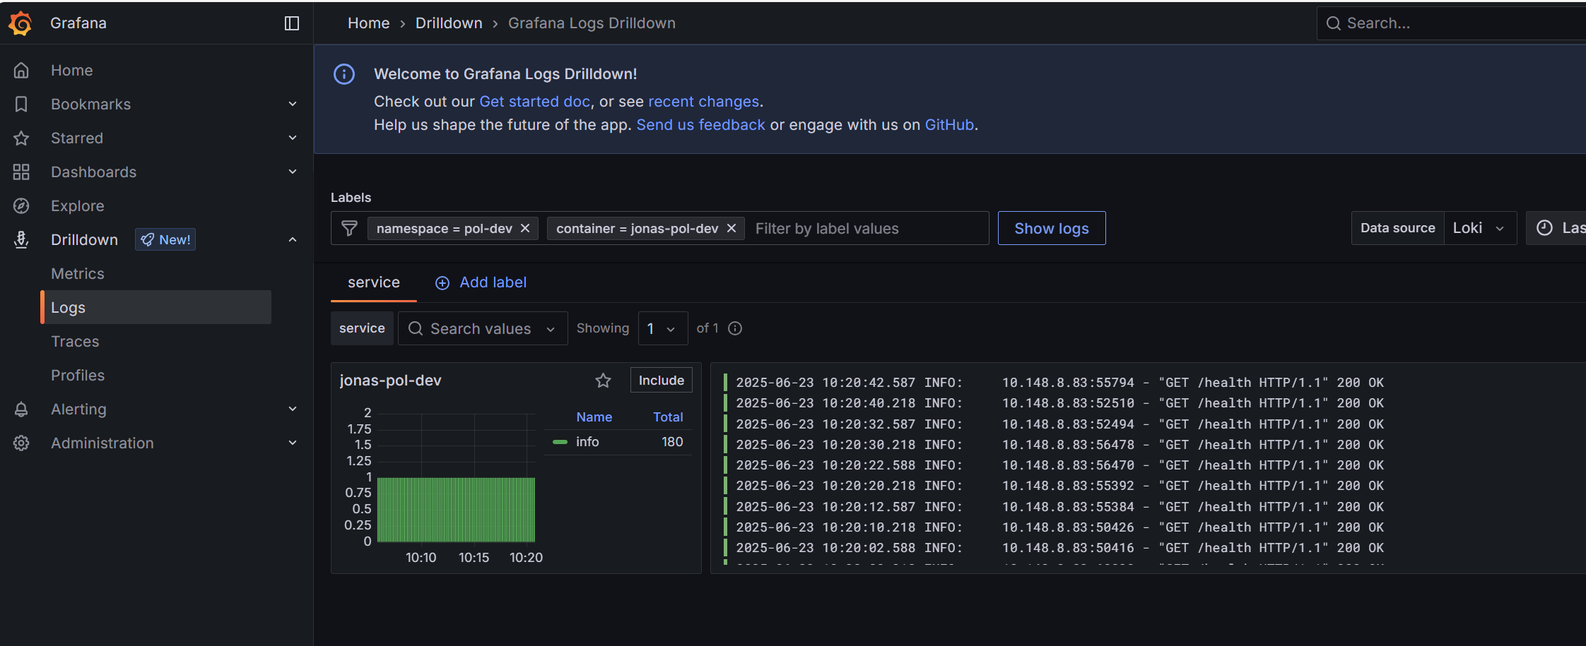Remove the container = jonas-pol-dev filter
The height and width of the screenshot is (646, 1586).
pyautogui.click(x=732, y=228)
